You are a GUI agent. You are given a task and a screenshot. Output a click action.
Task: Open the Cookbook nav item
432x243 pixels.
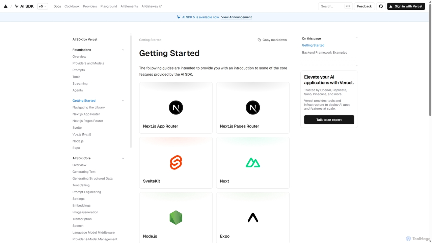coord(72,6)
